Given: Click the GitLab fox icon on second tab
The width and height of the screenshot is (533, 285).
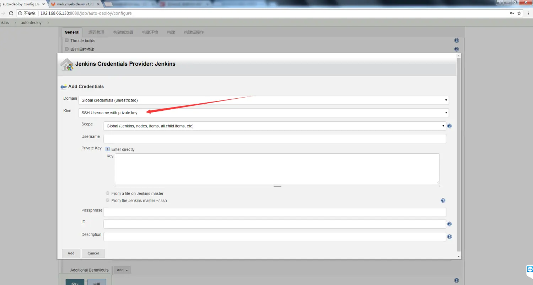Looking at the screenshot, I should (x=53, y=4).
